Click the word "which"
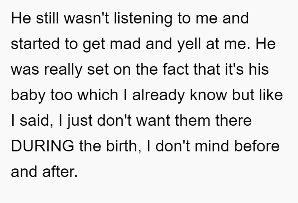 point(97,95)
